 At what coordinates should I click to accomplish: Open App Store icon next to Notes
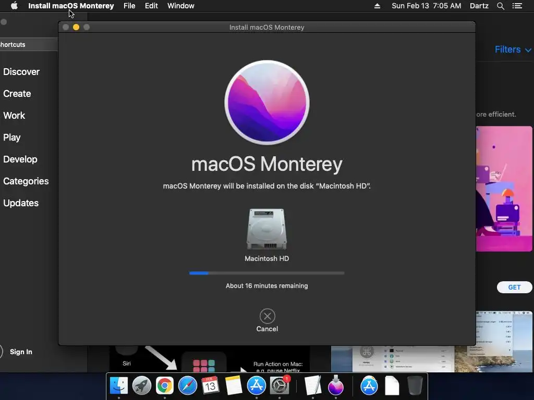click(256, 386)
